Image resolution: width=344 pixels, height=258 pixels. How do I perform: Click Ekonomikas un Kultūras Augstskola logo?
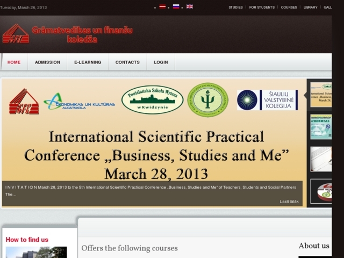79,102
